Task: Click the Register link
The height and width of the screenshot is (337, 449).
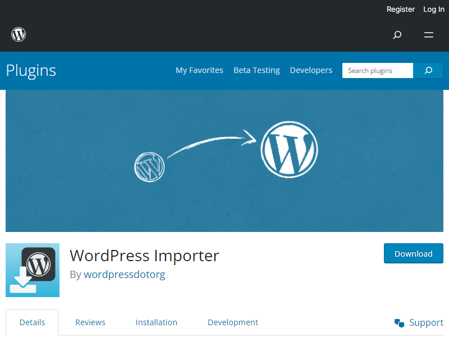Action: click(401, 10)
